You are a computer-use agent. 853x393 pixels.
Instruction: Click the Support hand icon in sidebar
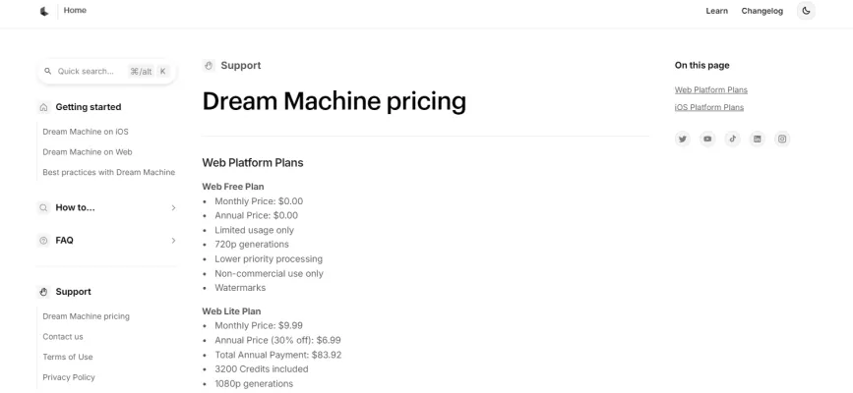(43, 292)
